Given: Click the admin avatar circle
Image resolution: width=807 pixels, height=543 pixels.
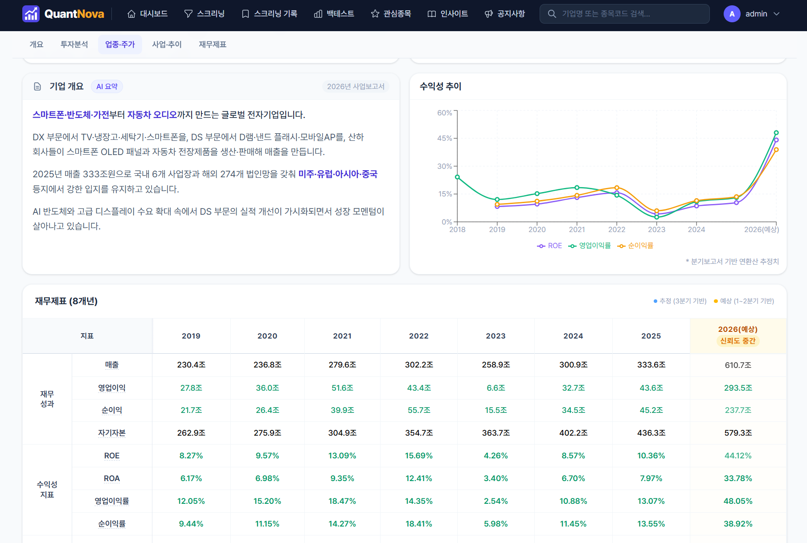Looking at the screenshot, I should point(732,14).
